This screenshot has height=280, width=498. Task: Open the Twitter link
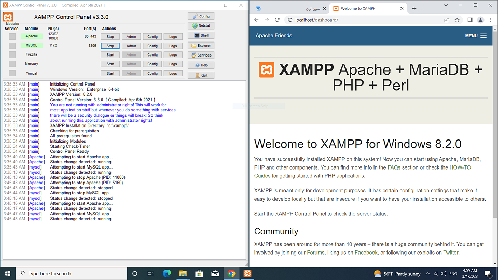(451, 253)
